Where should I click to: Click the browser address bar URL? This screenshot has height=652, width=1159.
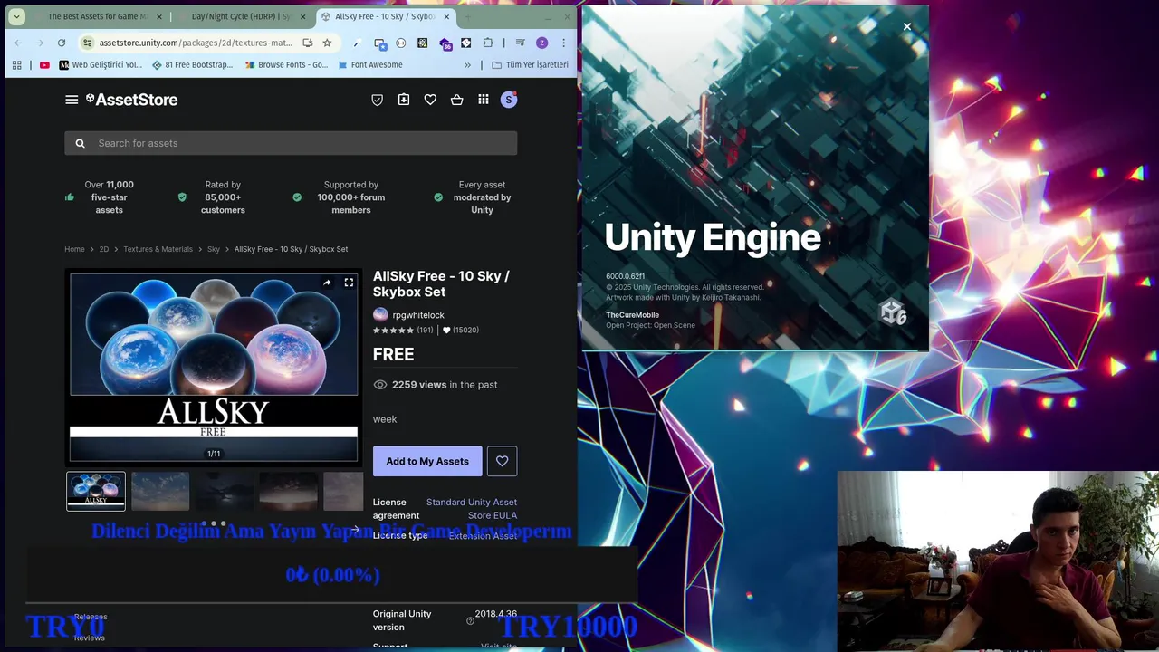196,43
